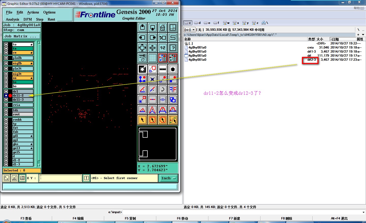Viewport: 366px width, 223px height.
Task: Open the command line history dropdown arrow
Action: point(363,212)
